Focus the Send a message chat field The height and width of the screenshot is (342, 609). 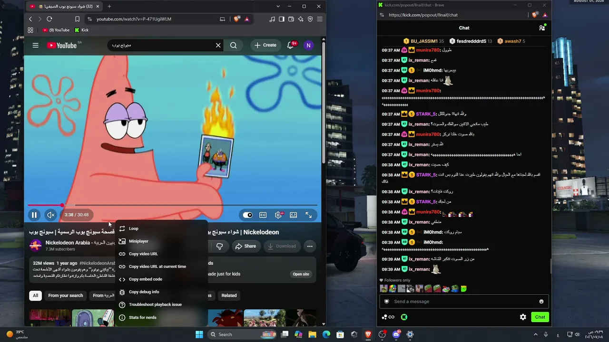tap(464, 302)
